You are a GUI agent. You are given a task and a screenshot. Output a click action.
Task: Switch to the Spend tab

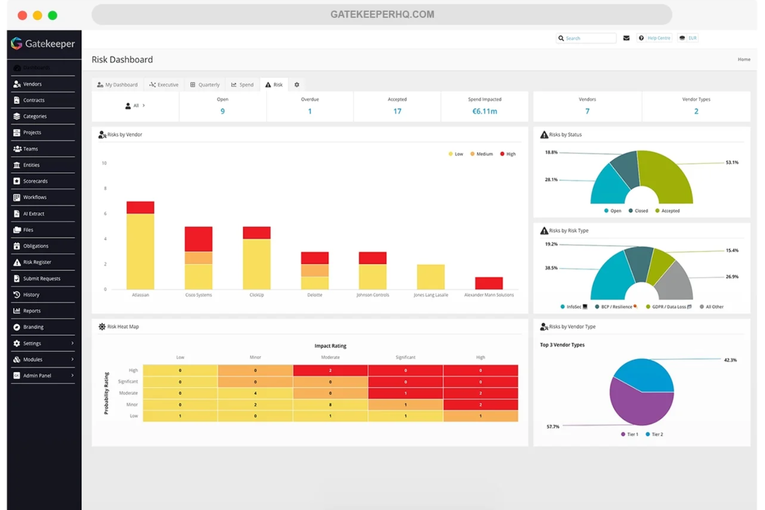pyautogui.click(x=242, y=85)
